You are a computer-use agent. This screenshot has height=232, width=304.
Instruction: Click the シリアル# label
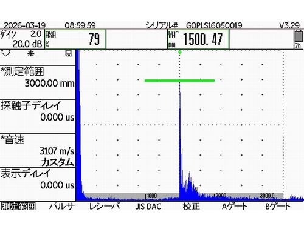point(162,25)
